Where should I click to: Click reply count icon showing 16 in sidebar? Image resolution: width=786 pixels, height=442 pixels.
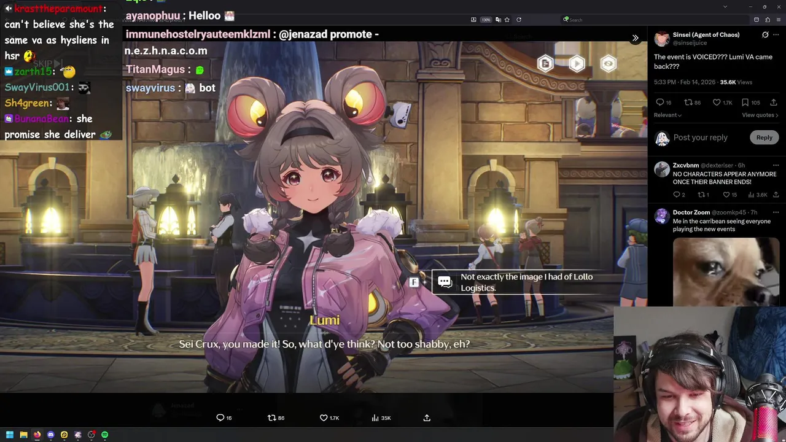point(664,103)
